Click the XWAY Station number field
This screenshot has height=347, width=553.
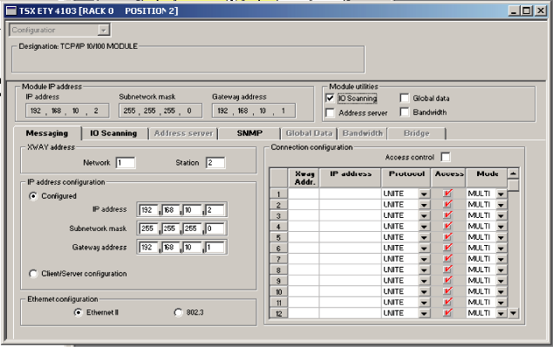pyautogui.click(x=215, y=162)
